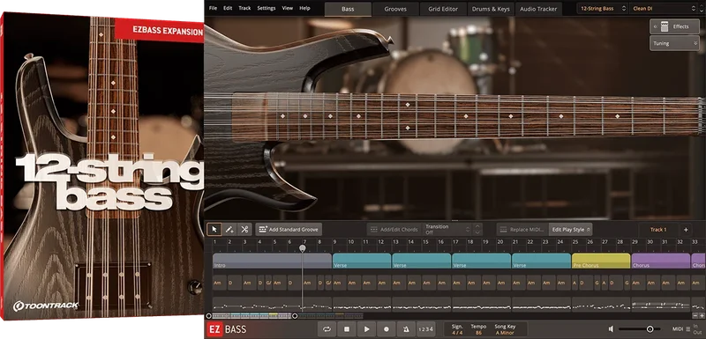
Task: Switch to the Grooves tab
Action: click(x=395, y=9)
